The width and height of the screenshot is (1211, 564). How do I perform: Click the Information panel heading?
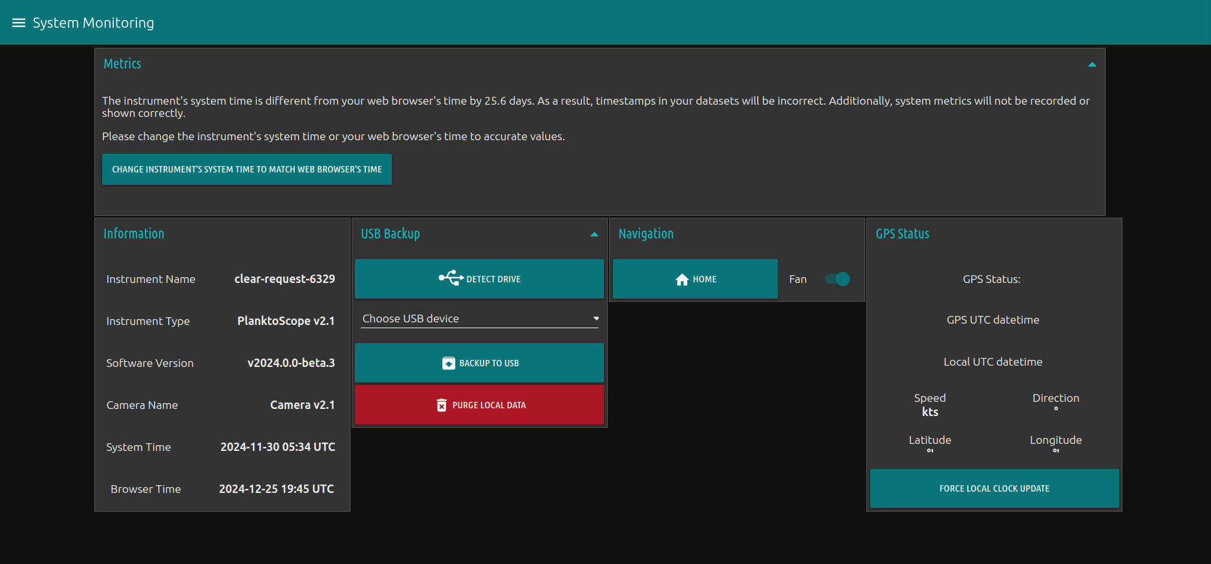pyautogui.click(x=134, y=234)
